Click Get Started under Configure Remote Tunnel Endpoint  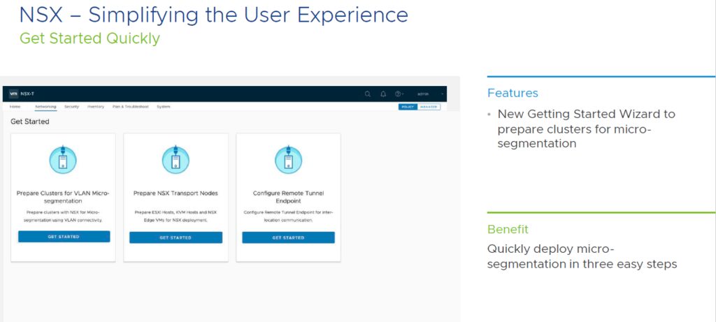[288, 237]
